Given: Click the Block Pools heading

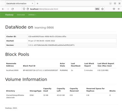Looking at the screenshot, I should coord(17,54).
